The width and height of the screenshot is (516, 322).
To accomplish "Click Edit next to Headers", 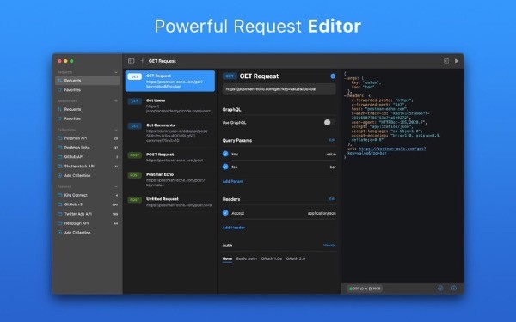I will coord(332,199).
